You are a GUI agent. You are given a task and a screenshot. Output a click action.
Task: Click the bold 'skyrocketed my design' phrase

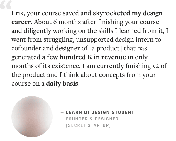point(128,13)
